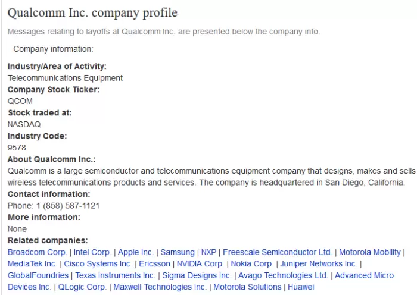Open Maxwell Technologies Inc. link
The width and height of the screenshot is (417, 295).
pyautogui.click(x=160, y=287)
